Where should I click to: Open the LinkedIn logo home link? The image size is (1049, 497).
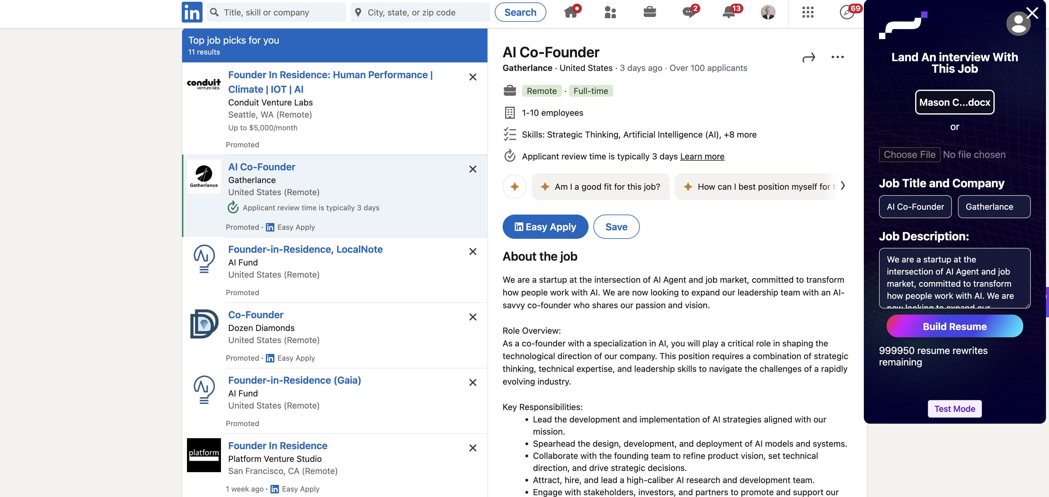tap(192, 12)
